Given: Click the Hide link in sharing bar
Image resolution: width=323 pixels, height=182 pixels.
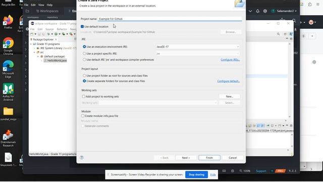Looking at the screenshot, I should click(x=213, y=174).
